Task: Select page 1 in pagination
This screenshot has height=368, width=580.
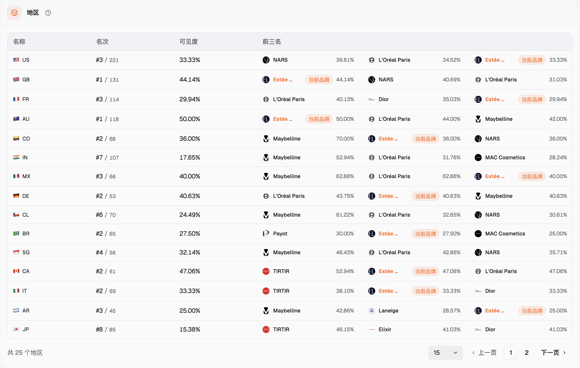Action: click(x=511, y=353)
